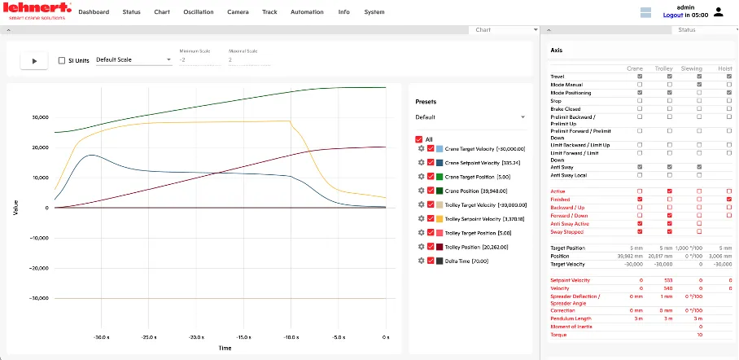The width and height of the screenshot is (739, 360).
Task: Start chart playback with play button
Action: pyautogui.click(x=34, y=61)
